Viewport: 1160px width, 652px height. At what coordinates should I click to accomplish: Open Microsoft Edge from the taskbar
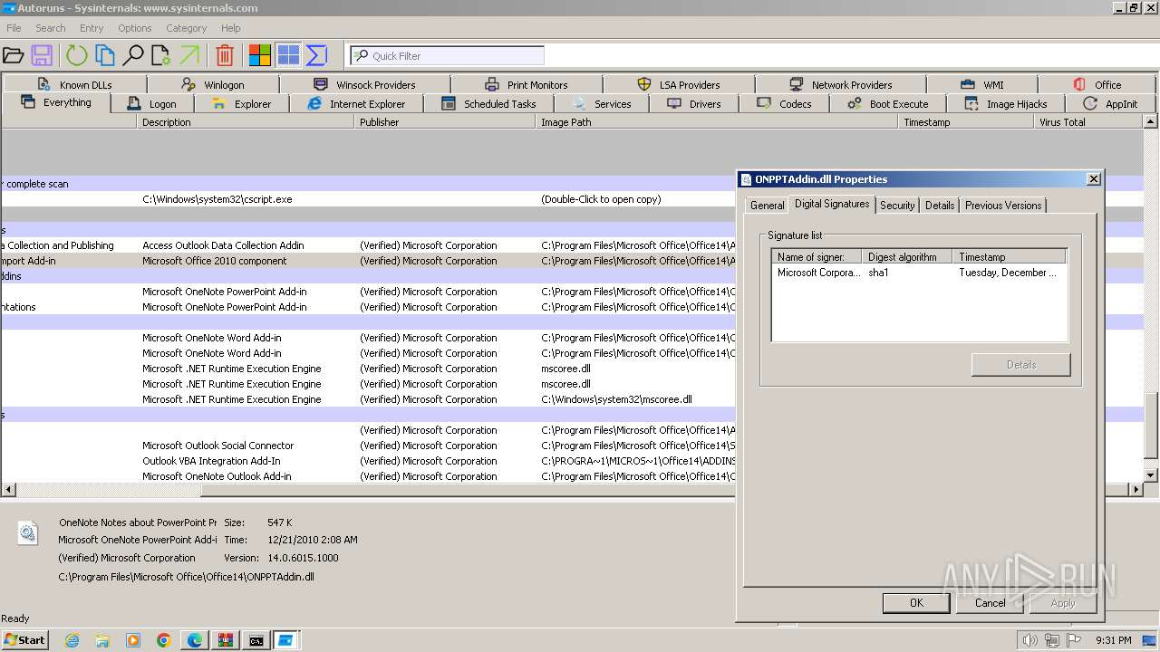pos(195,640)
